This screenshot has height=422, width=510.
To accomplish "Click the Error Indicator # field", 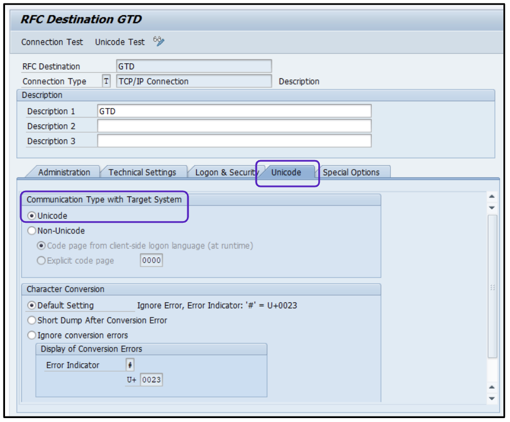I will [x=130, y=365].
